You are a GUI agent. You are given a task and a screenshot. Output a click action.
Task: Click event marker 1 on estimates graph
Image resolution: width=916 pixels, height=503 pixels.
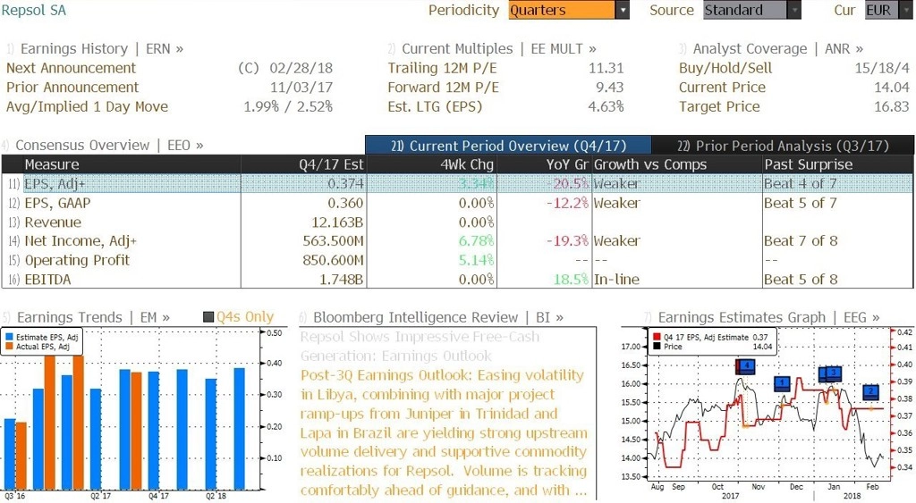[x=782, y=383]
